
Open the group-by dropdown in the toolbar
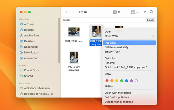[135, 12]
